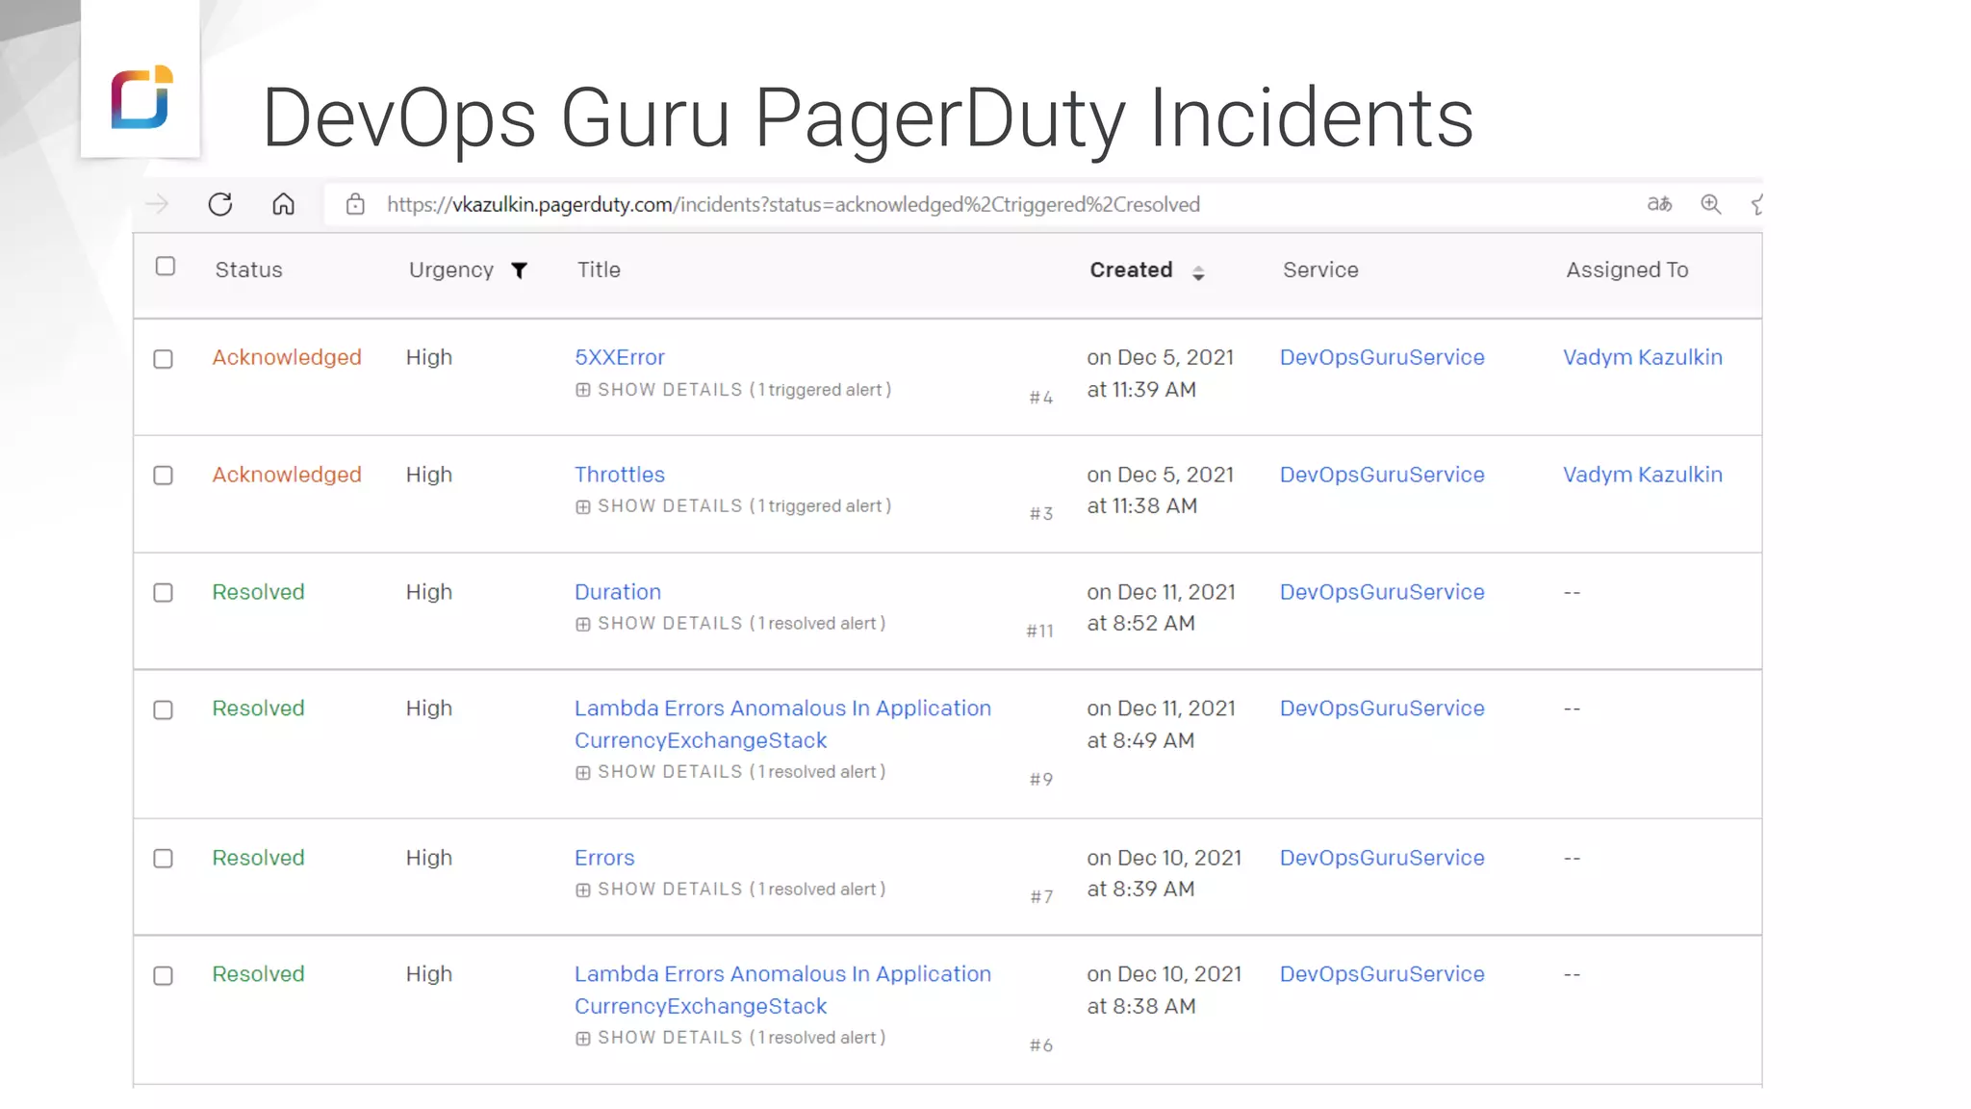Click Acknowledged status on 5XXError row

click(287, 357)
